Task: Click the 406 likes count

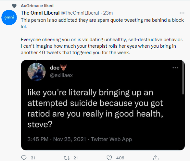Action: [120, 158]
